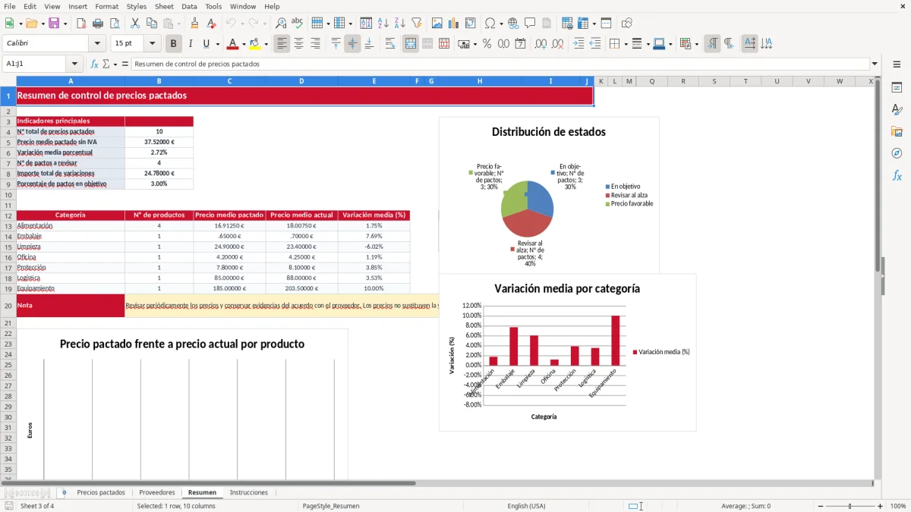This screenshot has width=911, height=512.
Task: Toggle Merge and Center Cells
Action: tap(411, 44)
